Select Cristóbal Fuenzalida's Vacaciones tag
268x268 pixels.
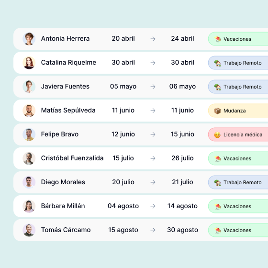(x=238, y=158)
